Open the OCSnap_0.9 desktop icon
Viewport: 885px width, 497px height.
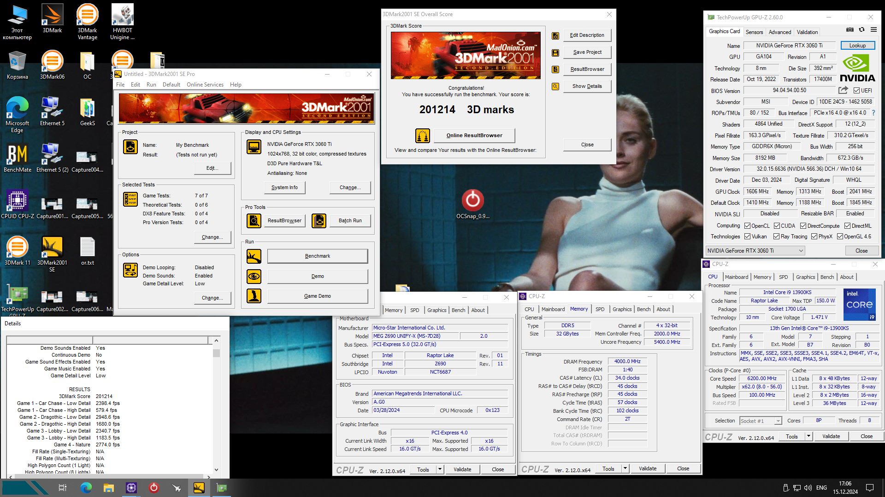(472, 204)
